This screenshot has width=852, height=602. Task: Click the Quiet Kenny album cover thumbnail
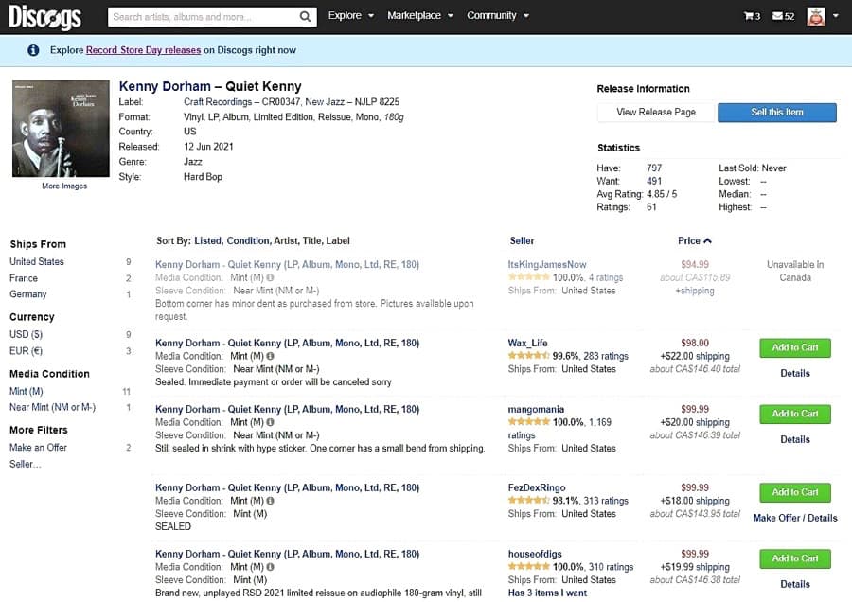coord(61,128)
